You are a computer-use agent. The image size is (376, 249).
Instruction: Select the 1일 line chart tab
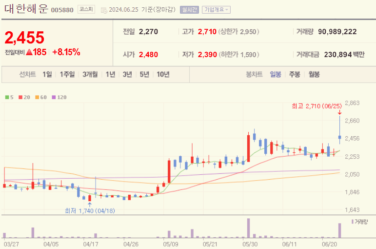(47, 74)
